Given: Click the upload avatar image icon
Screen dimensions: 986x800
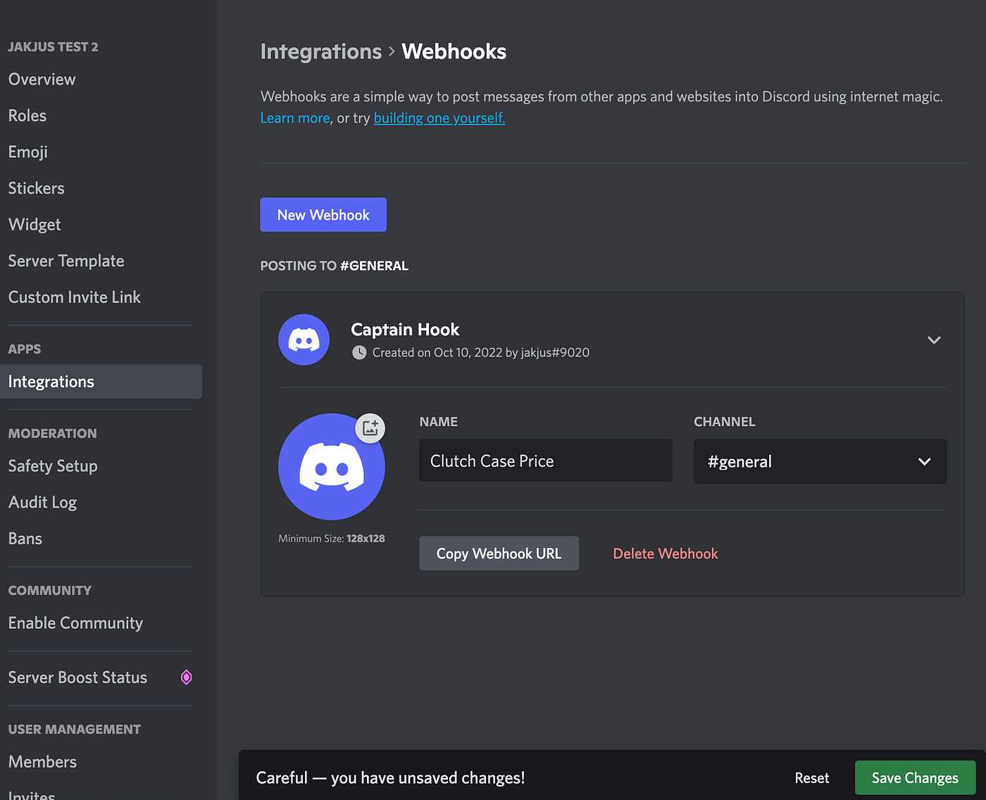Looking at the screenshot, I should [x=370, y=427].
